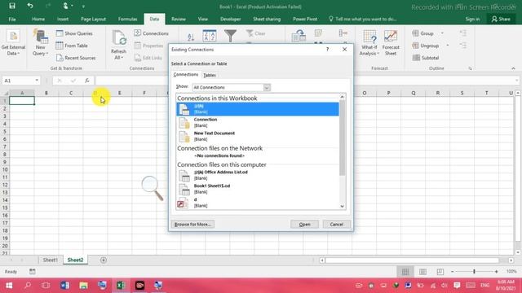Image resolution: width=522 pixels, height=293 pixels.
Task: Click zoom in plus button
Action: 496,271
